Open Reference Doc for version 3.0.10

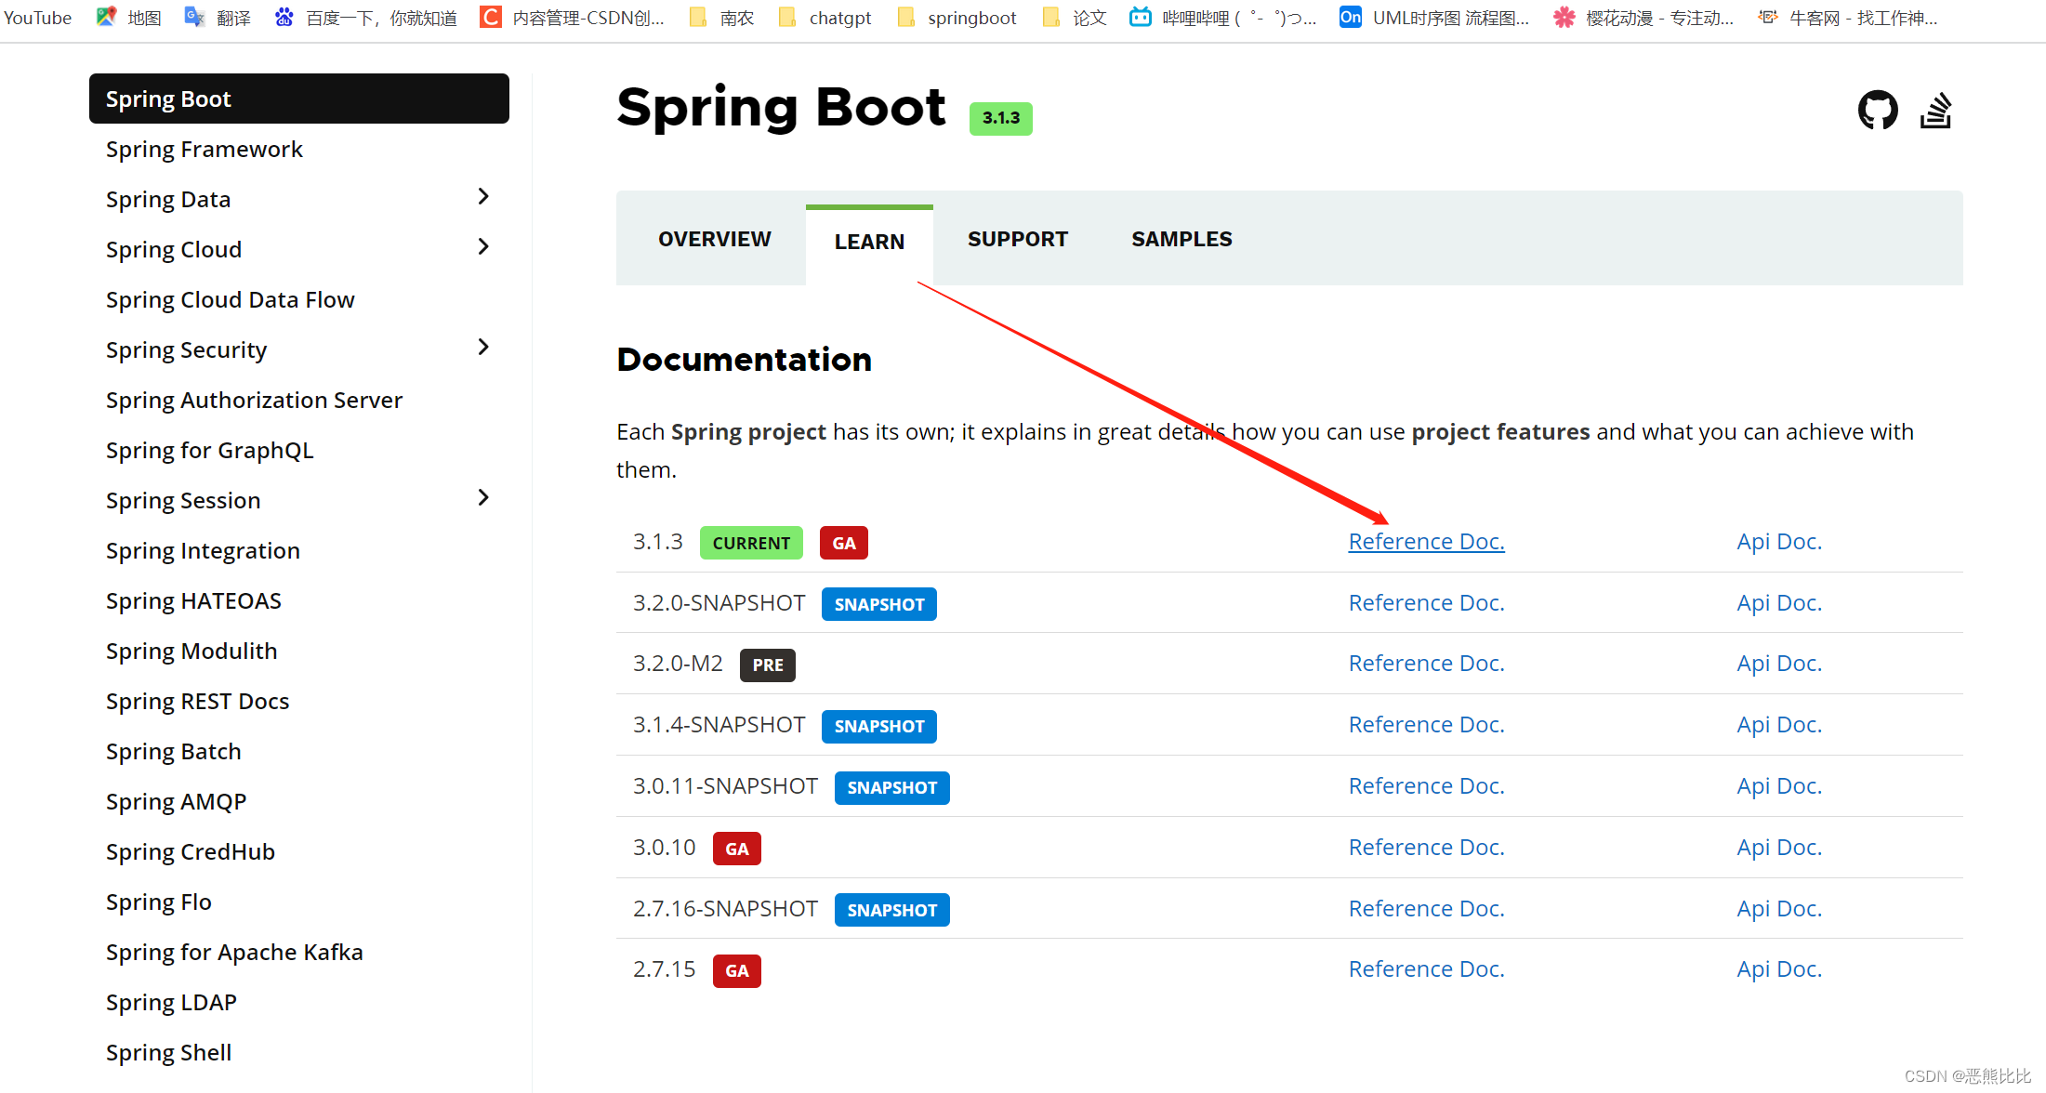point(1426,848)
